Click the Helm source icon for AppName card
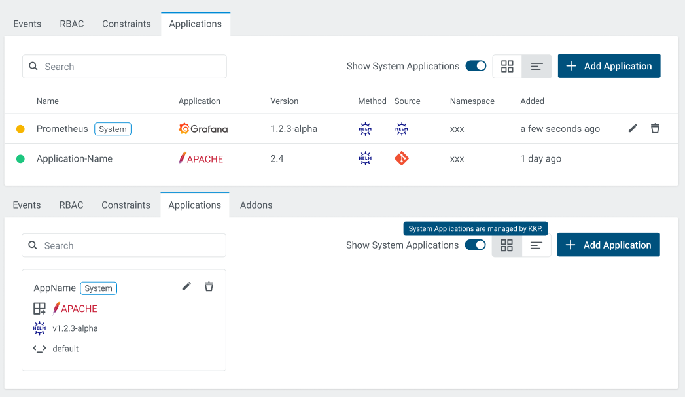This screenshot has width=685, height=397. click(x=39, y=328)
